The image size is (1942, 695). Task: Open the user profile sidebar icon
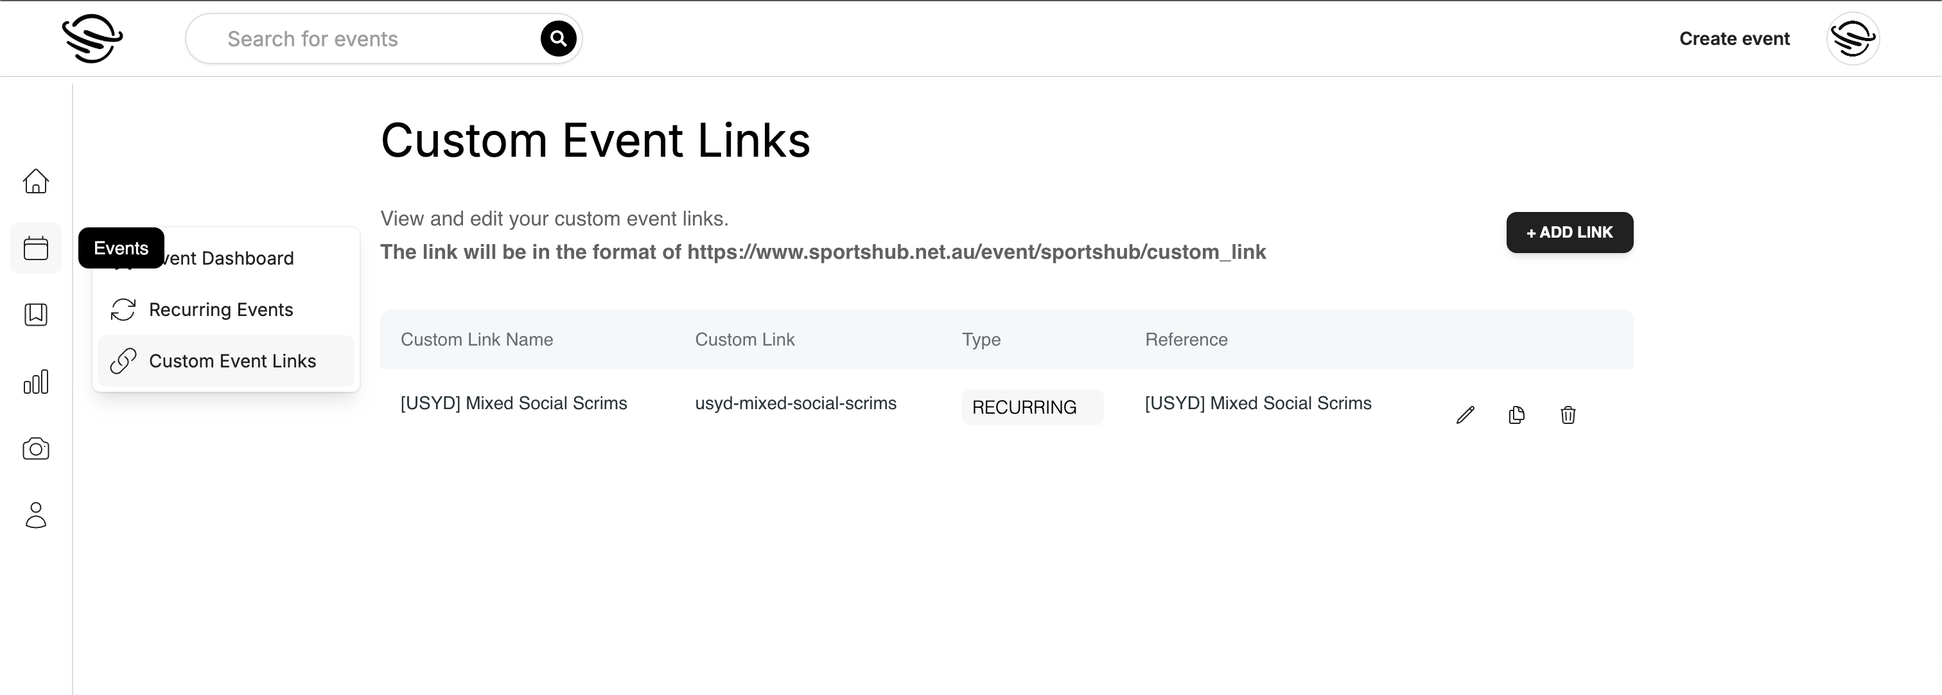tap(35, 516)
